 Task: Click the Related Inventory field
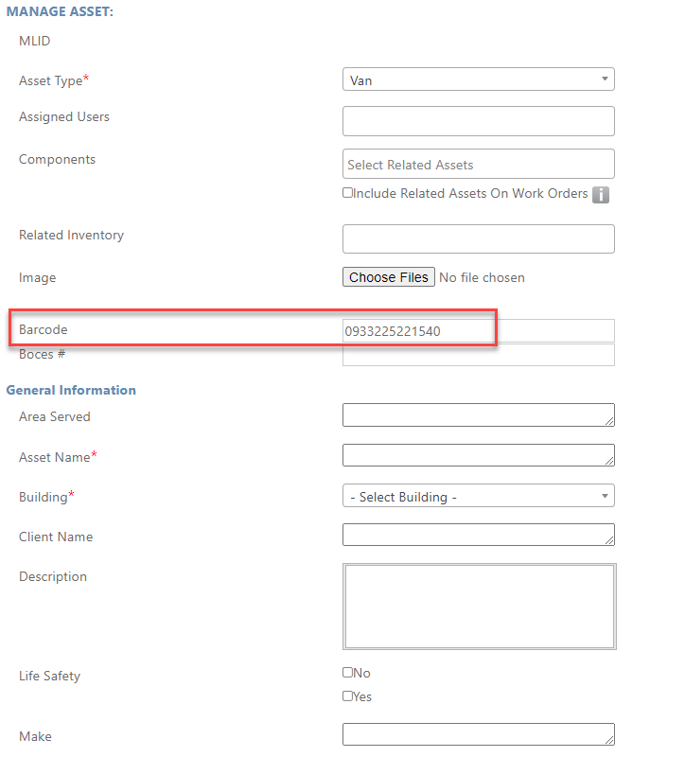point(479,239)
